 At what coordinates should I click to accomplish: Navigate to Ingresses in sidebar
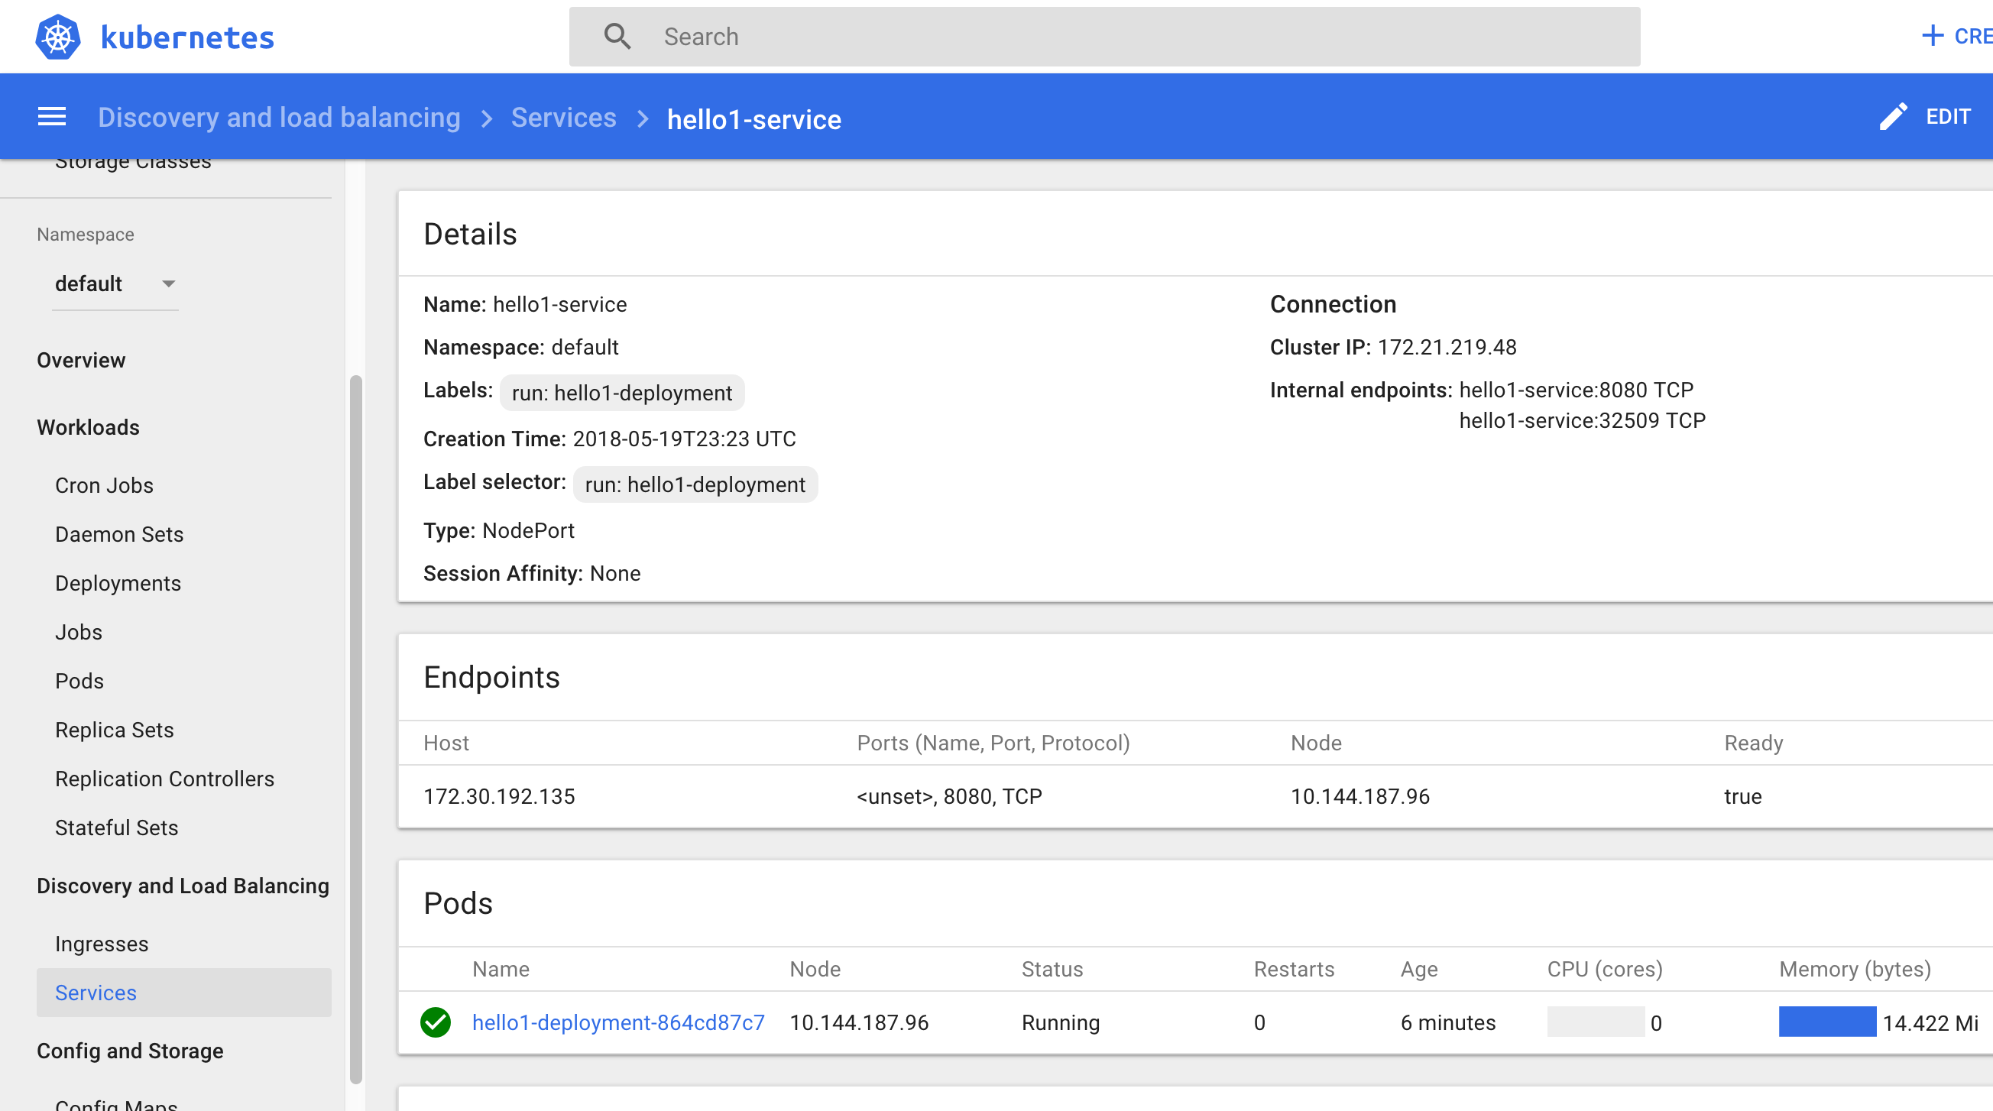coord(102,944)
